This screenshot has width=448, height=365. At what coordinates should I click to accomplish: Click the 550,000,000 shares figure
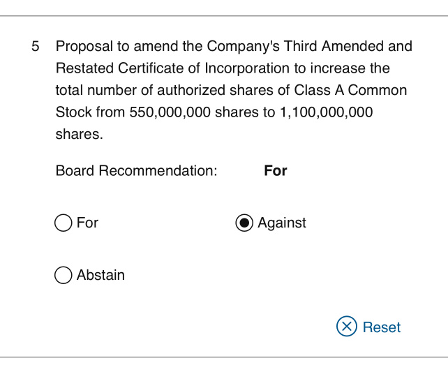170,113
